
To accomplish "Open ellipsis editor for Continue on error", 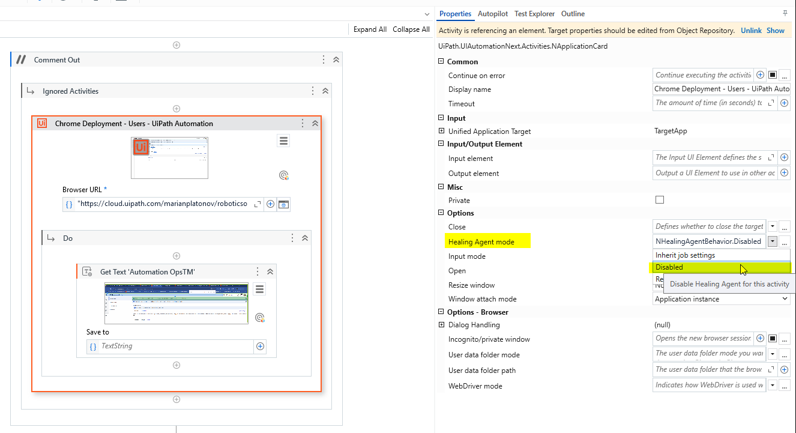I will point(785,75).
